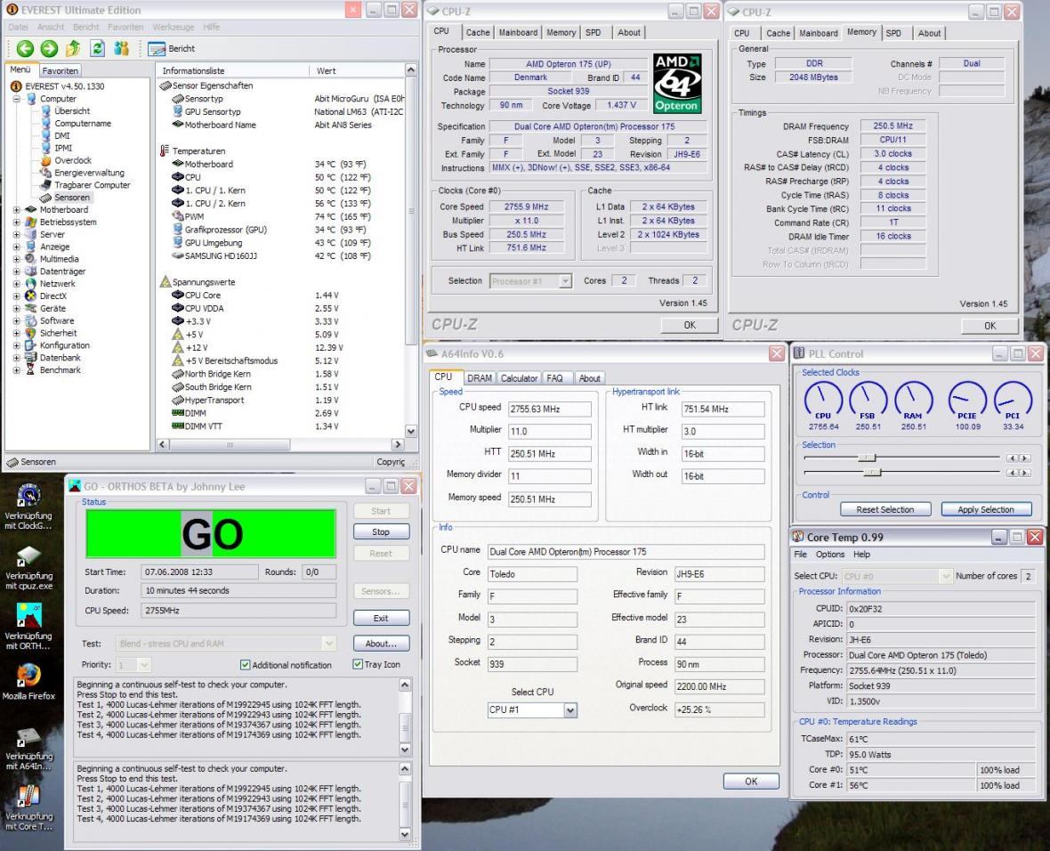The image size is (1050, 851).
Task: Click Reset Selection in PLL Control
Action: [884, 509]
